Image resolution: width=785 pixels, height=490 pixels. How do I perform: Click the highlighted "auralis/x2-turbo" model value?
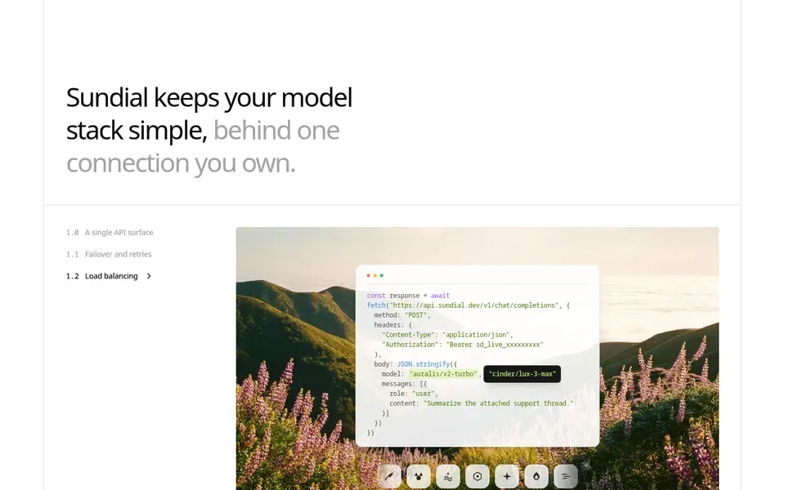click(443, 374)
